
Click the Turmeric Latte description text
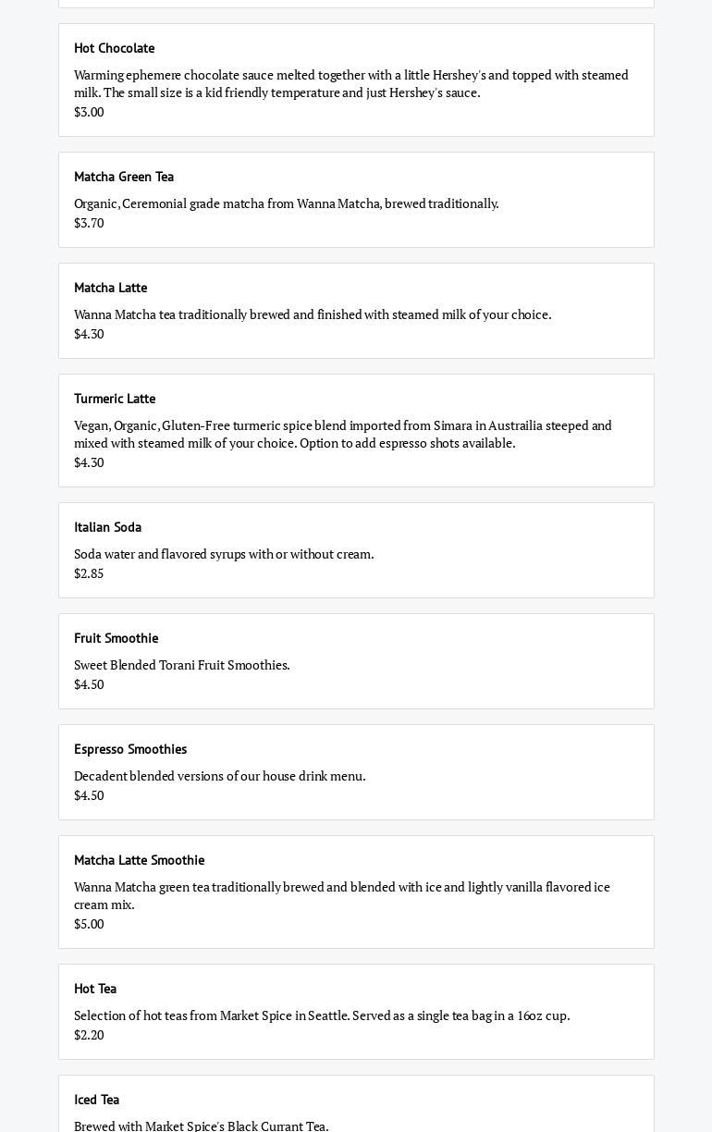(342, 434)
